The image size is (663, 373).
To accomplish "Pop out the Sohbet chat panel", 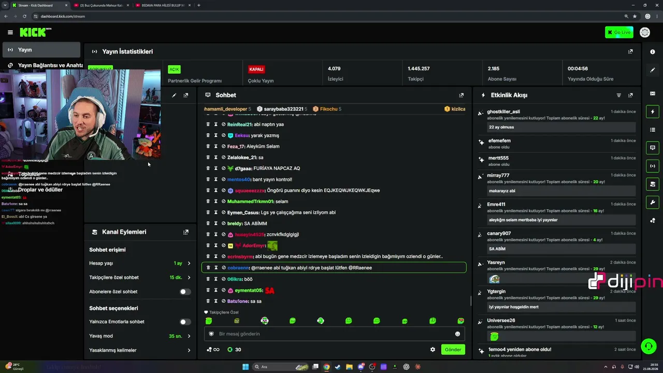I will pos(462,95).
